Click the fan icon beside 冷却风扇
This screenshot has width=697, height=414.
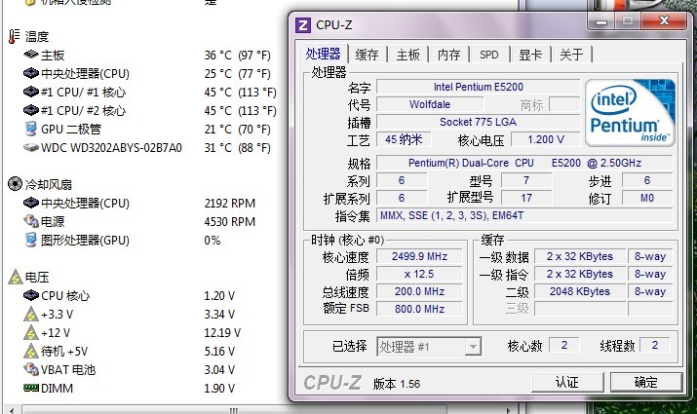pos(14,184)
